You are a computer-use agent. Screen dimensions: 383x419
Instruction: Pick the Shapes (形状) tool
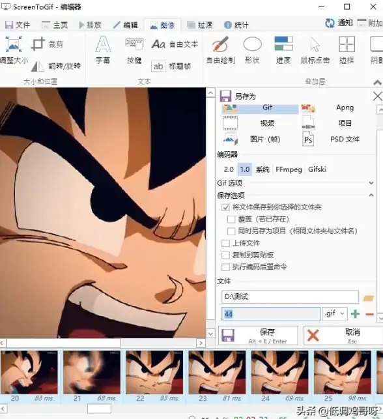coord(252,50)
